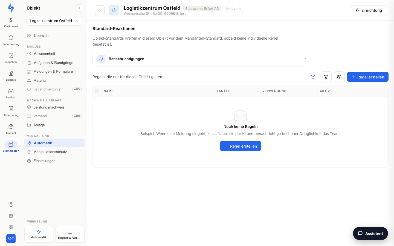
Task: Click the help icon at the rail bottom
Action: (11, 204)
